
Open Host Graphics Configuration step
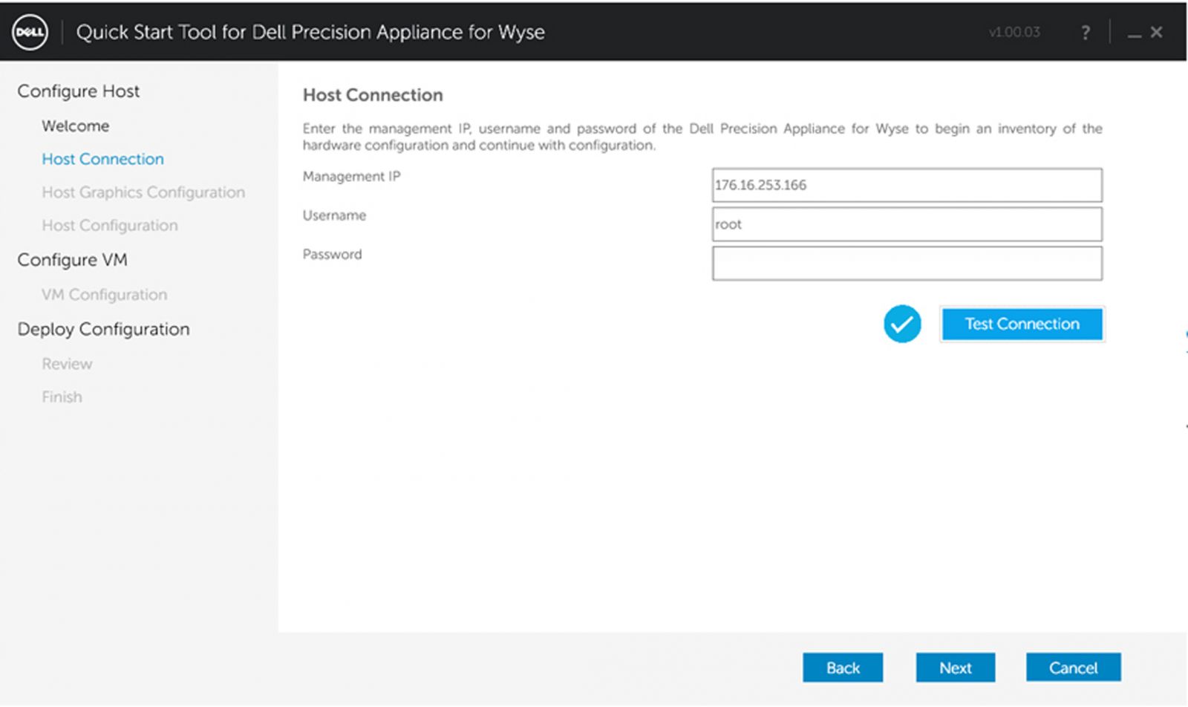pyautogui.click(x=143, y=192)
